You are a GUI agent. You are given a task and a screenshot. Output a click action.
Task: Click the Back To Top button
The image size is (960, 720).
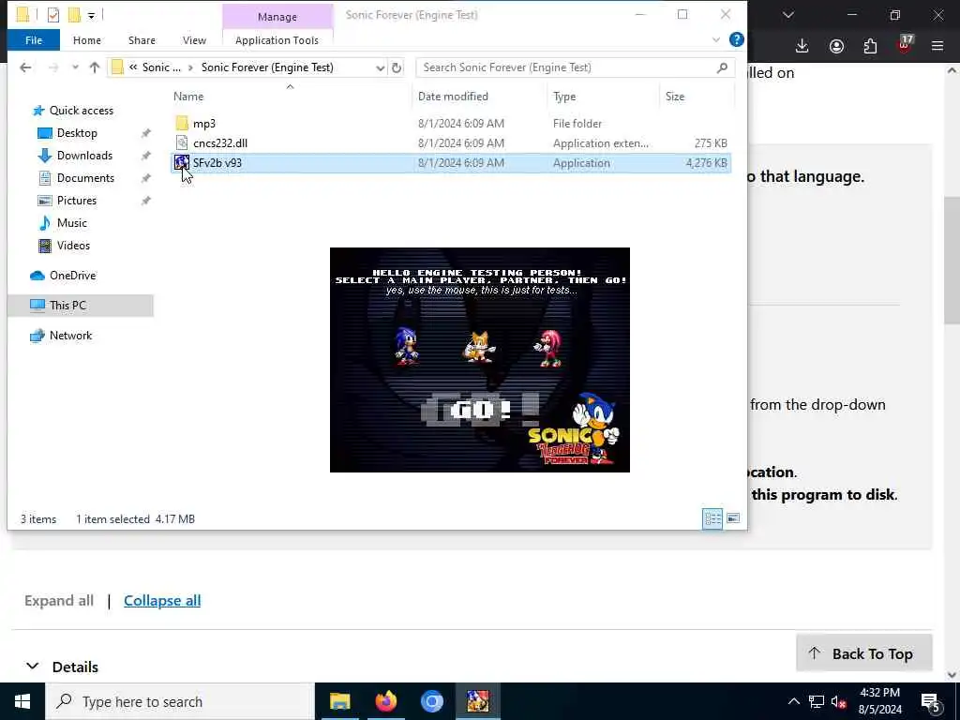(x=863, y=653)
